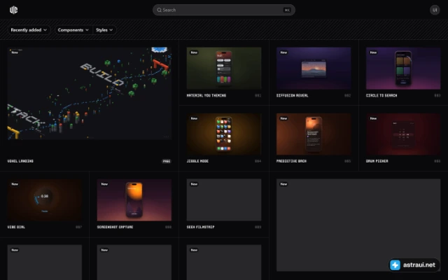Click the PAGE badge on Voxel Landing
Screen dimensions: 448x280
point(167,161)
